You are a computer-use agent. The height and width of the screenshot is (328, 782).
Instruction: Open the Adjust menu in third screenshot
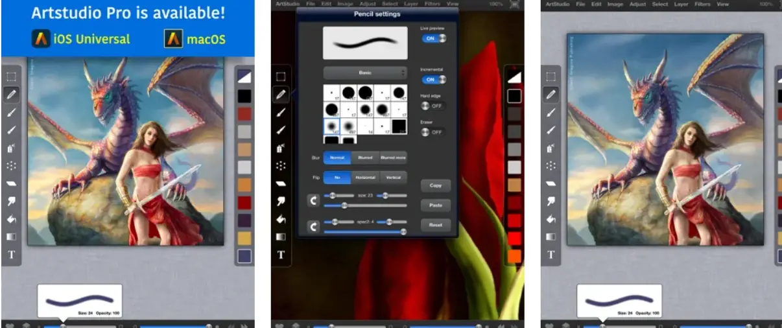(636, 4)
